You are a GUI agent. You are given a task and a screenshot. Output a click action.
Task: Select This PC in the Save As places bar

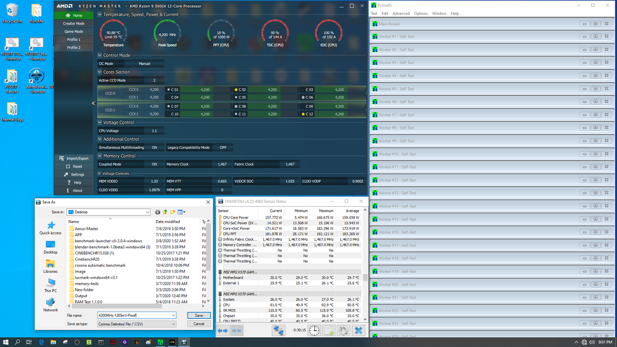50,285
